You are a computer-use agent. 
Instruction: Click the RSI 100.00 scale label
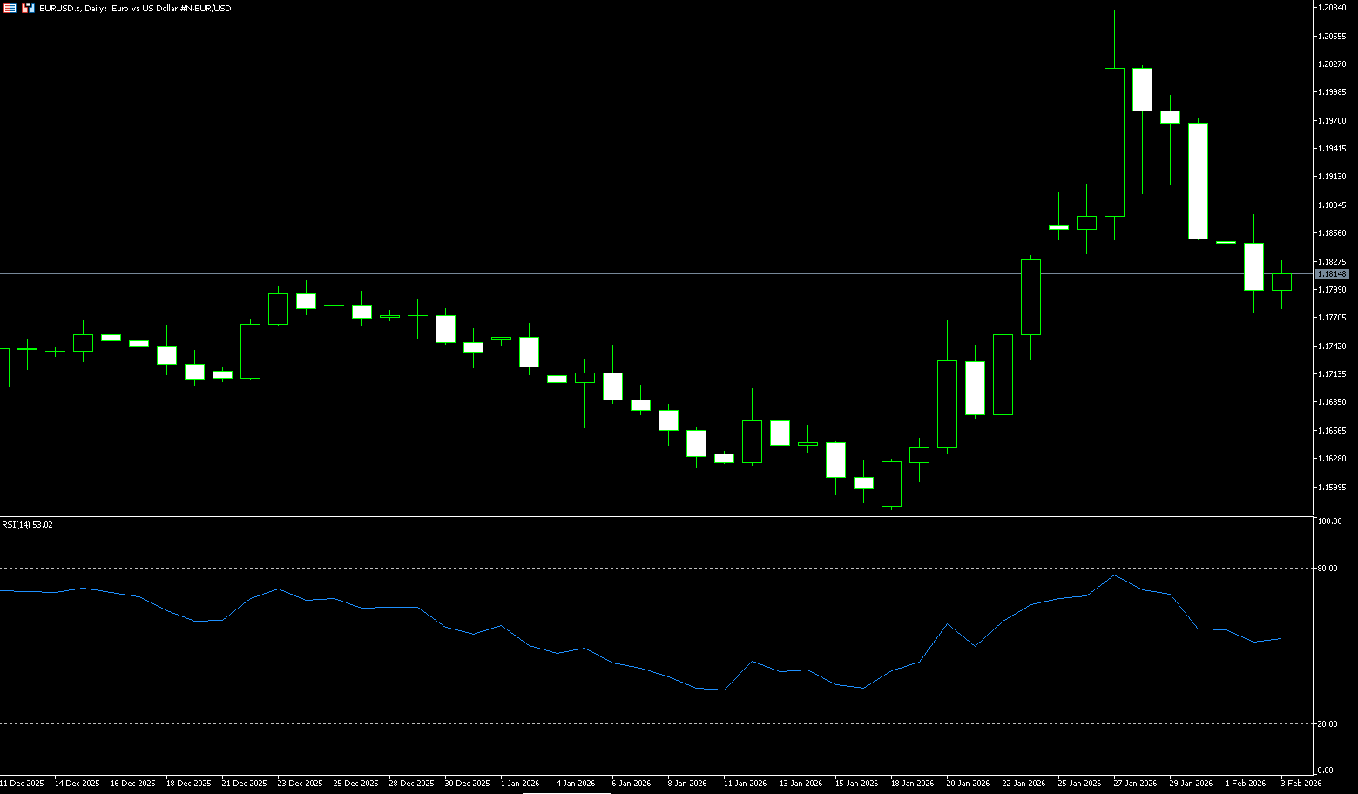(x=1330, y=521)
